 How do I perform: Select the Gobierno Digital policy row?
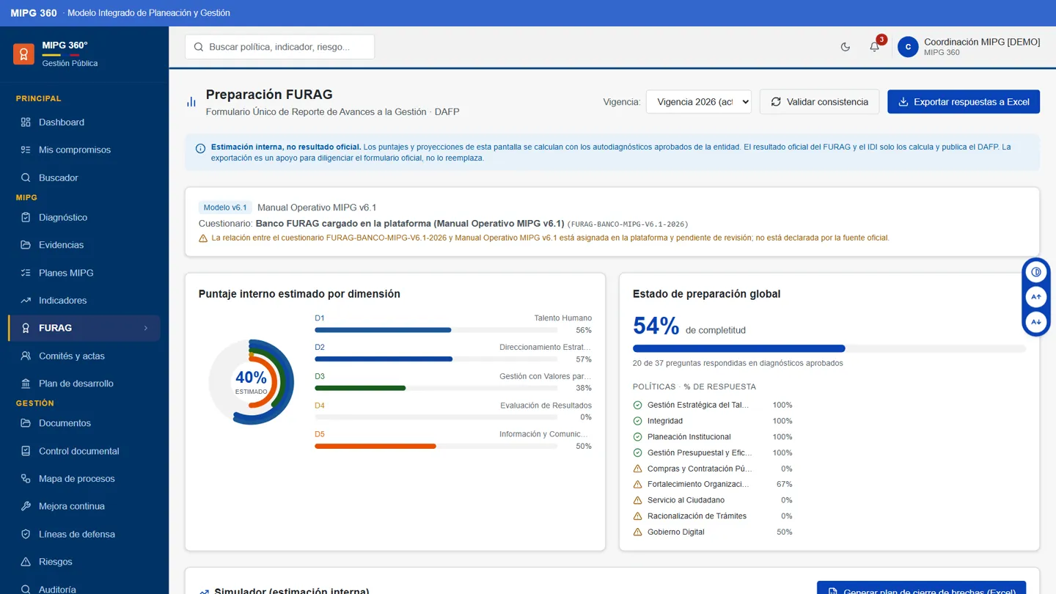click(713, 532)
